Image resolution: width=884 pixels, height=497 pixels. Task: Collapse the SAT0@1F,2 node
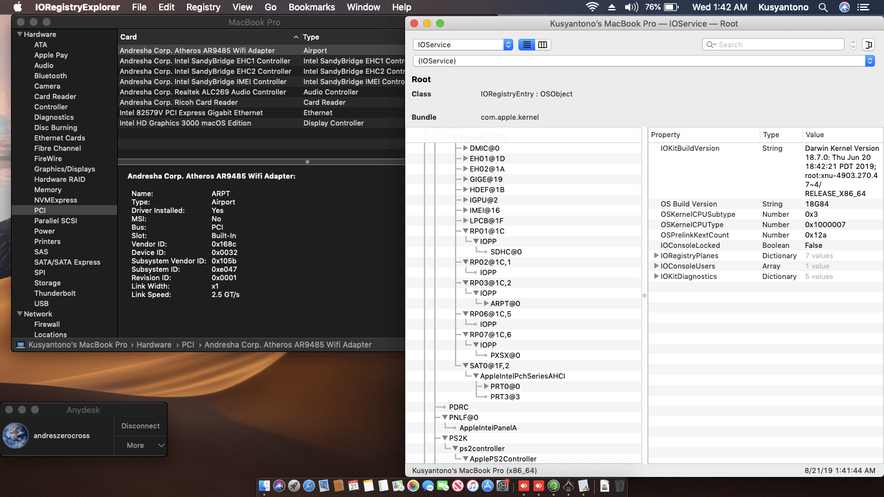pyautogui.click(x=465, y=366)
